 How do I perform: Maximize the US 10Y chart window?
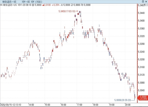[x=143, y=1]
